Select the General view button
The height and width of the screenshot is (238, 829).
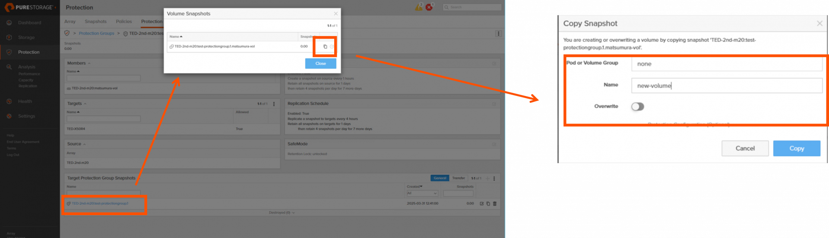[440, 178]
